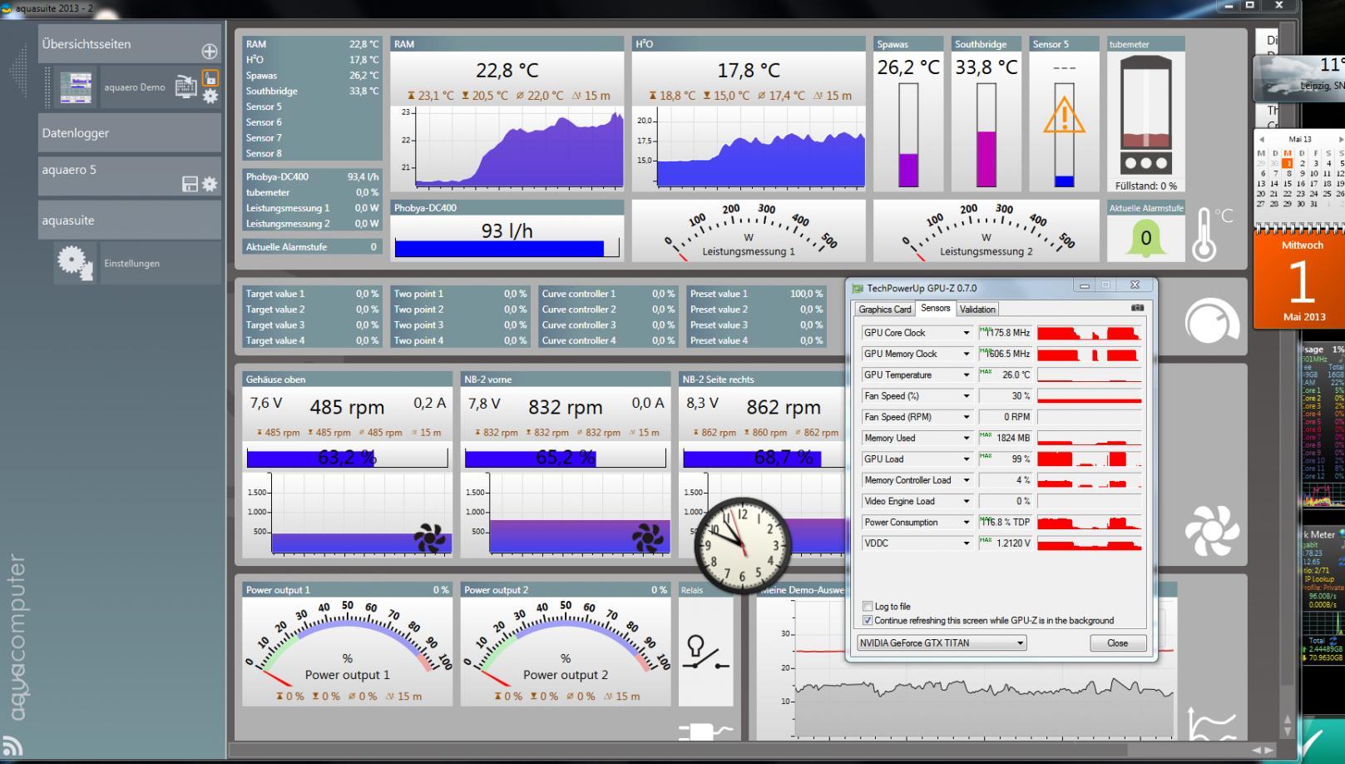Screen dimensions: 1345x764
Task: Click the Power output 1 gauge
Action: pos(348,643)
